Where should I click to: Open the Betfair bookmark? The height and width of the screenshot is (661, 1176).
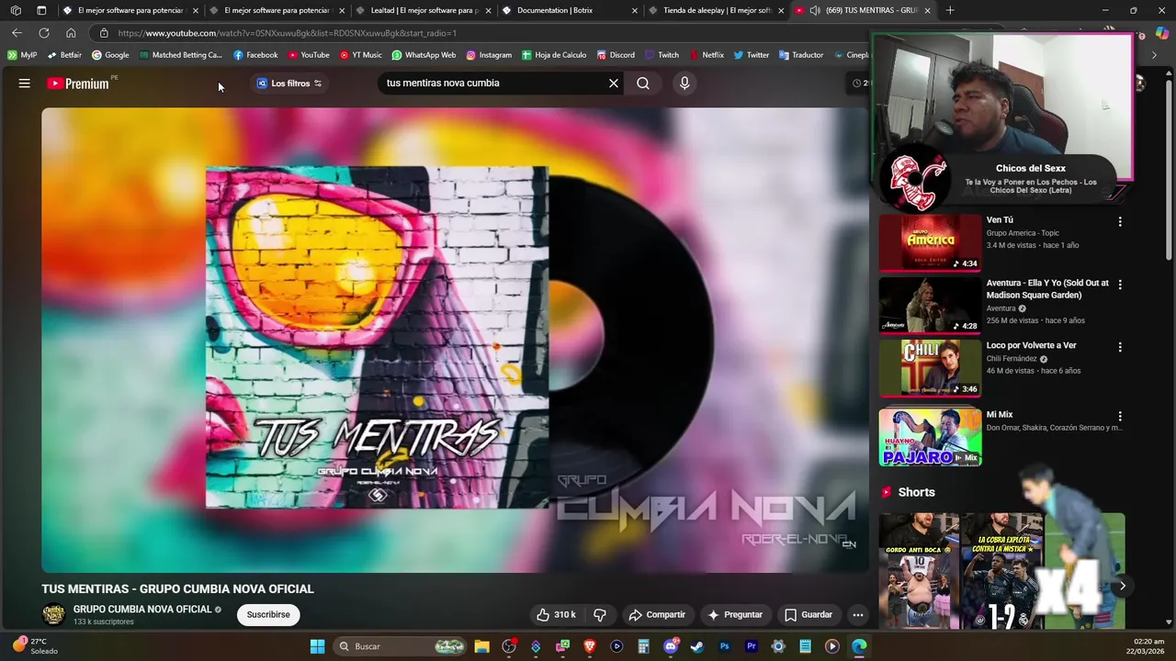point(64,55)
